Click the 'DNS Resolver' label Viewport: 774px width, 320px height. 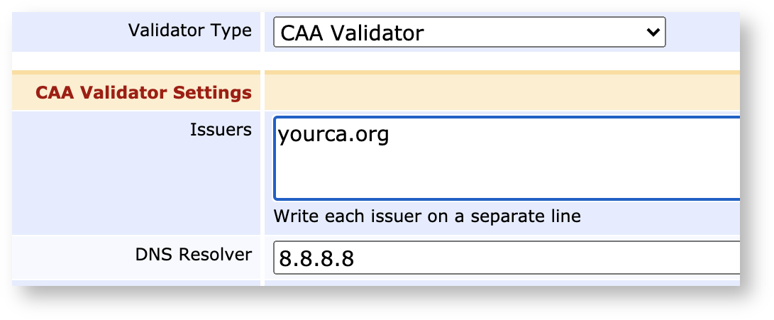pyautogui.click(x=194, y=255)
